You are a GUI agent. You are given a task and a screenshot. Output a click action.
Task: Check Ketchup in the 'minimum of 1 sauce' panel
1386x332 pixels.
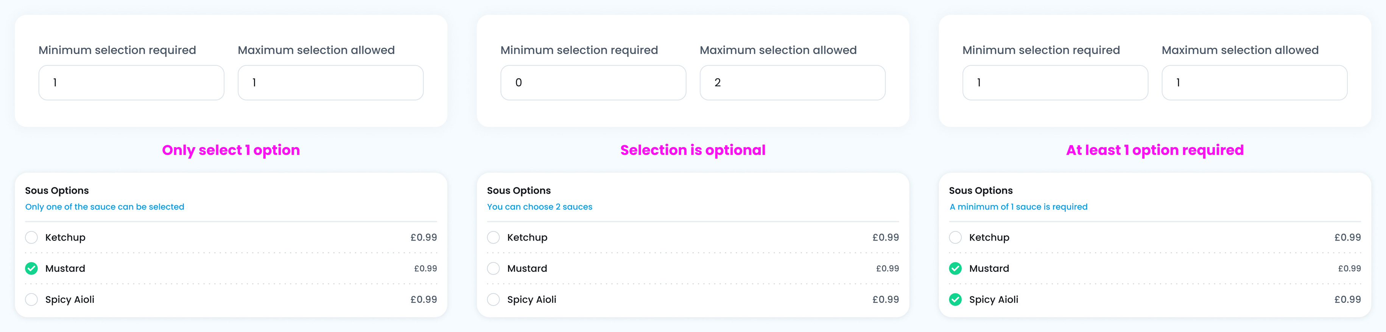pyautogui.click(x=955, y=237)
